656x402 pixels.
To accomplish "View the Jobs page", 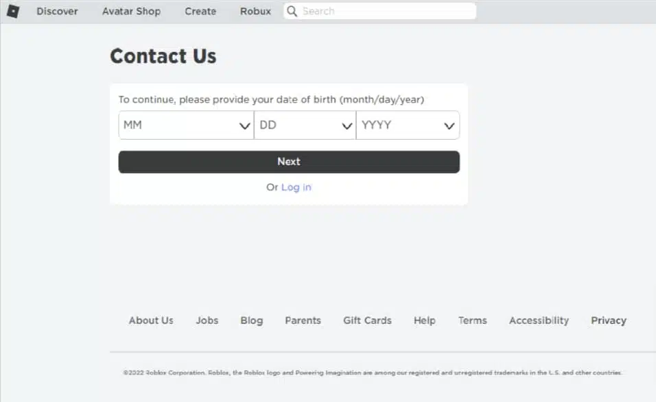I will coord(207,320).
